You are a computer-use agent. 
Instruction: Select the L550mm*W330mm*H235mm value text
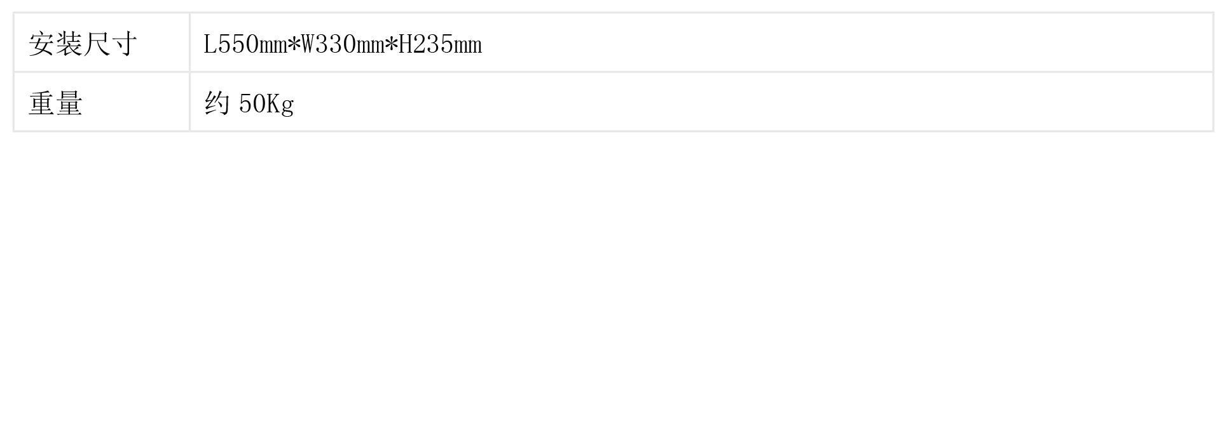[x=343, y=44]
